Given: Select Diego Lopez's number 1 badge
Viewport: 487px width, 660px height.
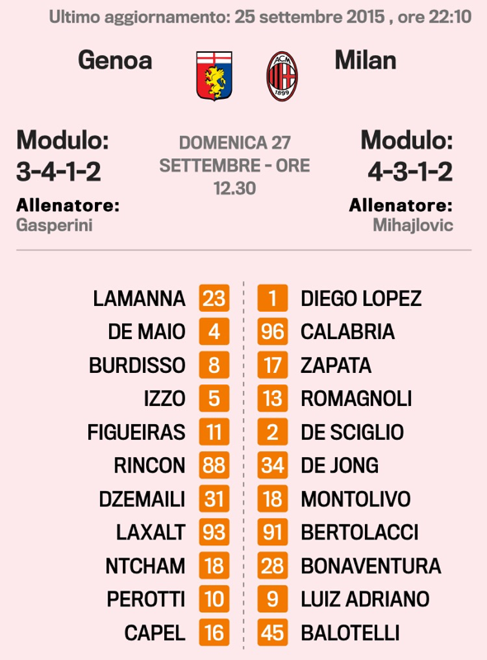Looking at the screenshot, I should point(272,298).
